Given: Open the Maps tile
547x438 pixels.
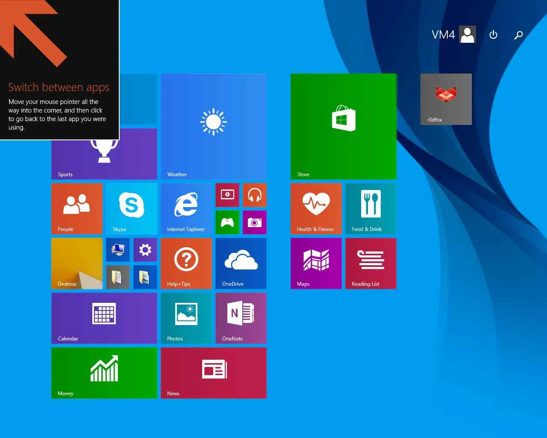Looking at the screenshot, I should click(x=316, y=263).
